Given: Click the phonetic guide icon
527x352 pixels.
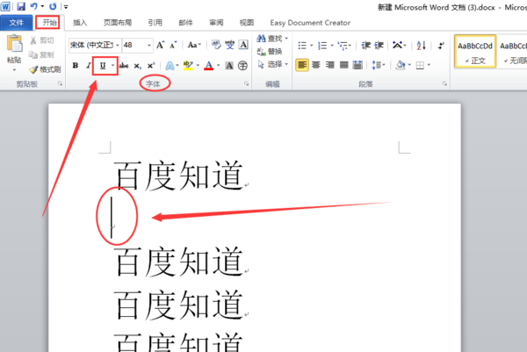Looking at the screenshot, I should click(x=229, y=45).
